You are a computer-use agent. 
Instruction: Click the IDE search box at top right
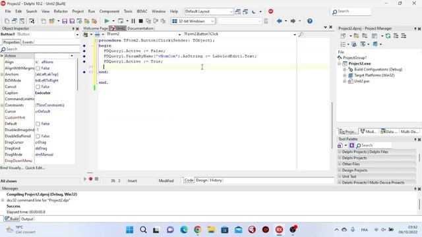tap(351, 11)
